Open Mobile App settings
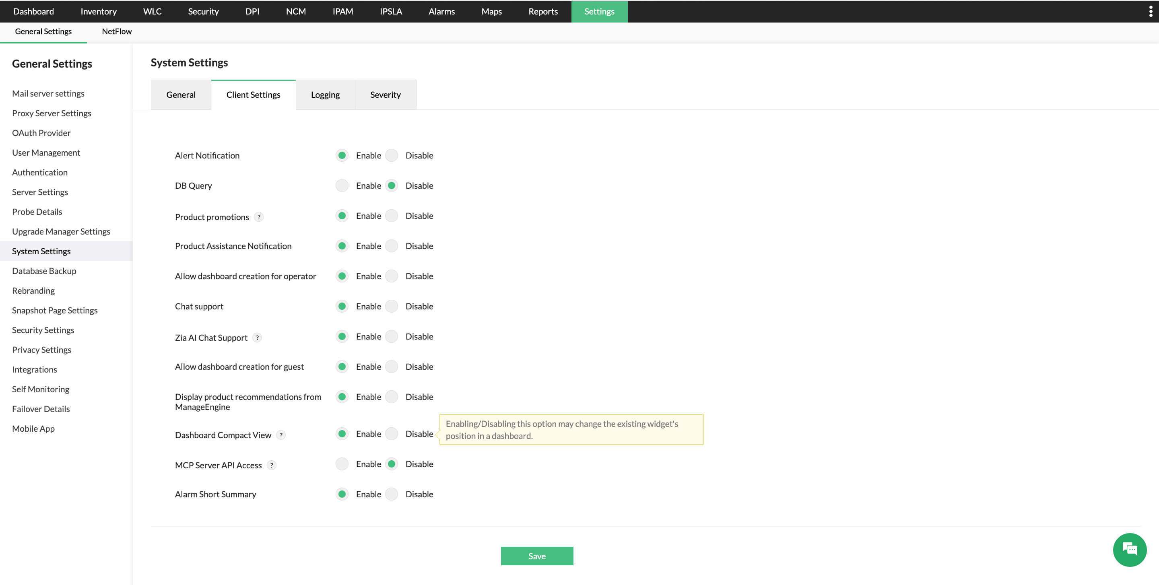Screen dimensions: 1159x585 (x=33, y=428)
